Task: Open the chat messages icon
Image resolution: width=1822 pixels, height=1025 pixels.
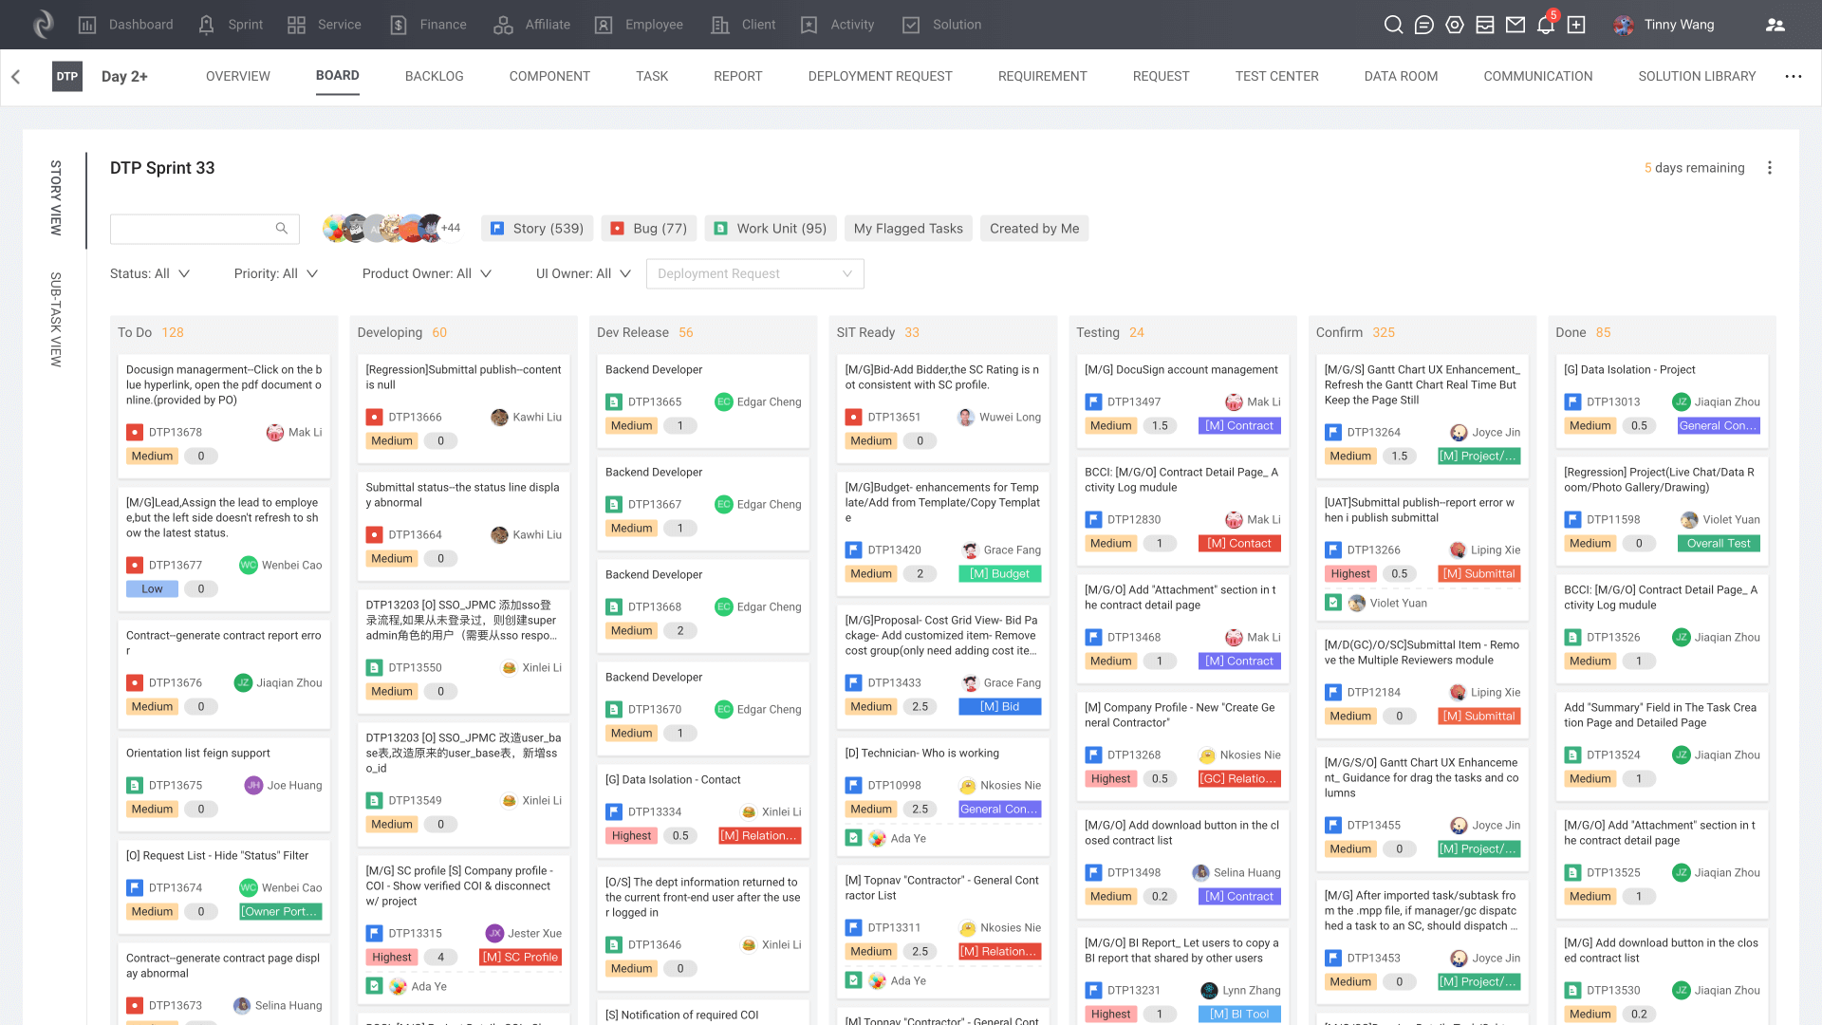Action: [1423, 25]
